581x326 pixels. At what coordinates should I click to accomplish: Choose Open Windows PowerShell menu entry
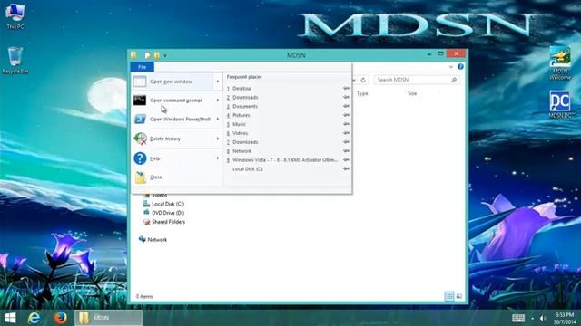tap(172, 119)
